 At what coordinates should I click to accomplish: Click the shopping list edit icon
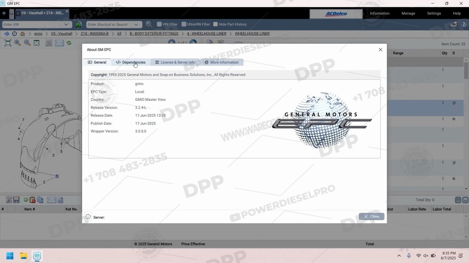pyautogui.click(x=9, y=200)
